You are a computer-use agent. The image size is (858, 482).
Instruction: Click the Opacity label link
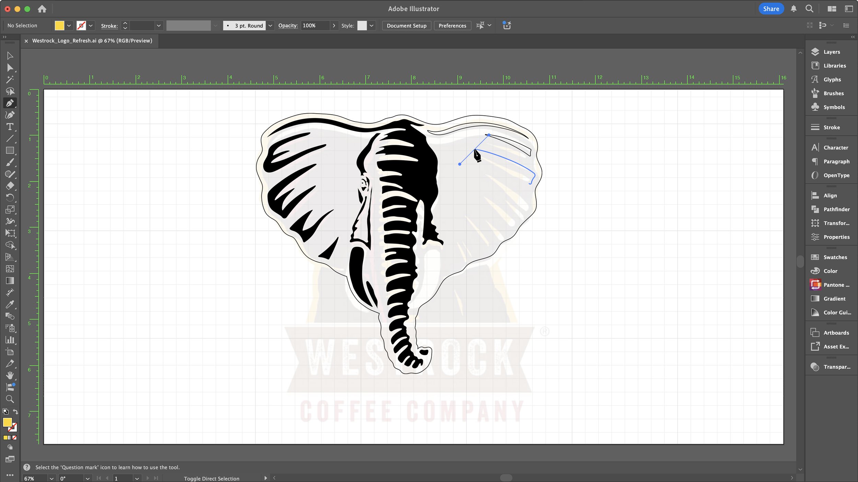pyautogui.click(x=288, y=25)
